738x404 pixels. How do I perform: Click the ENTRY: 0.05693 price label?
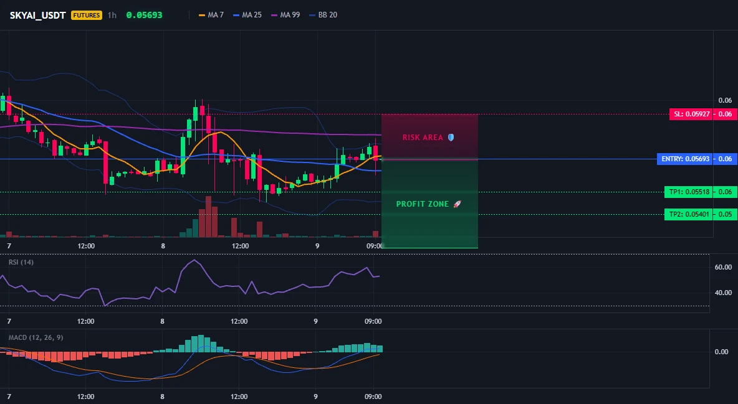[x=685, y=159]
